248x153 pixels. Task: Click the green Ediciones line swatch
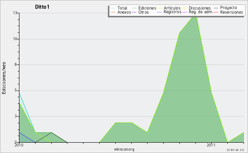134,8
